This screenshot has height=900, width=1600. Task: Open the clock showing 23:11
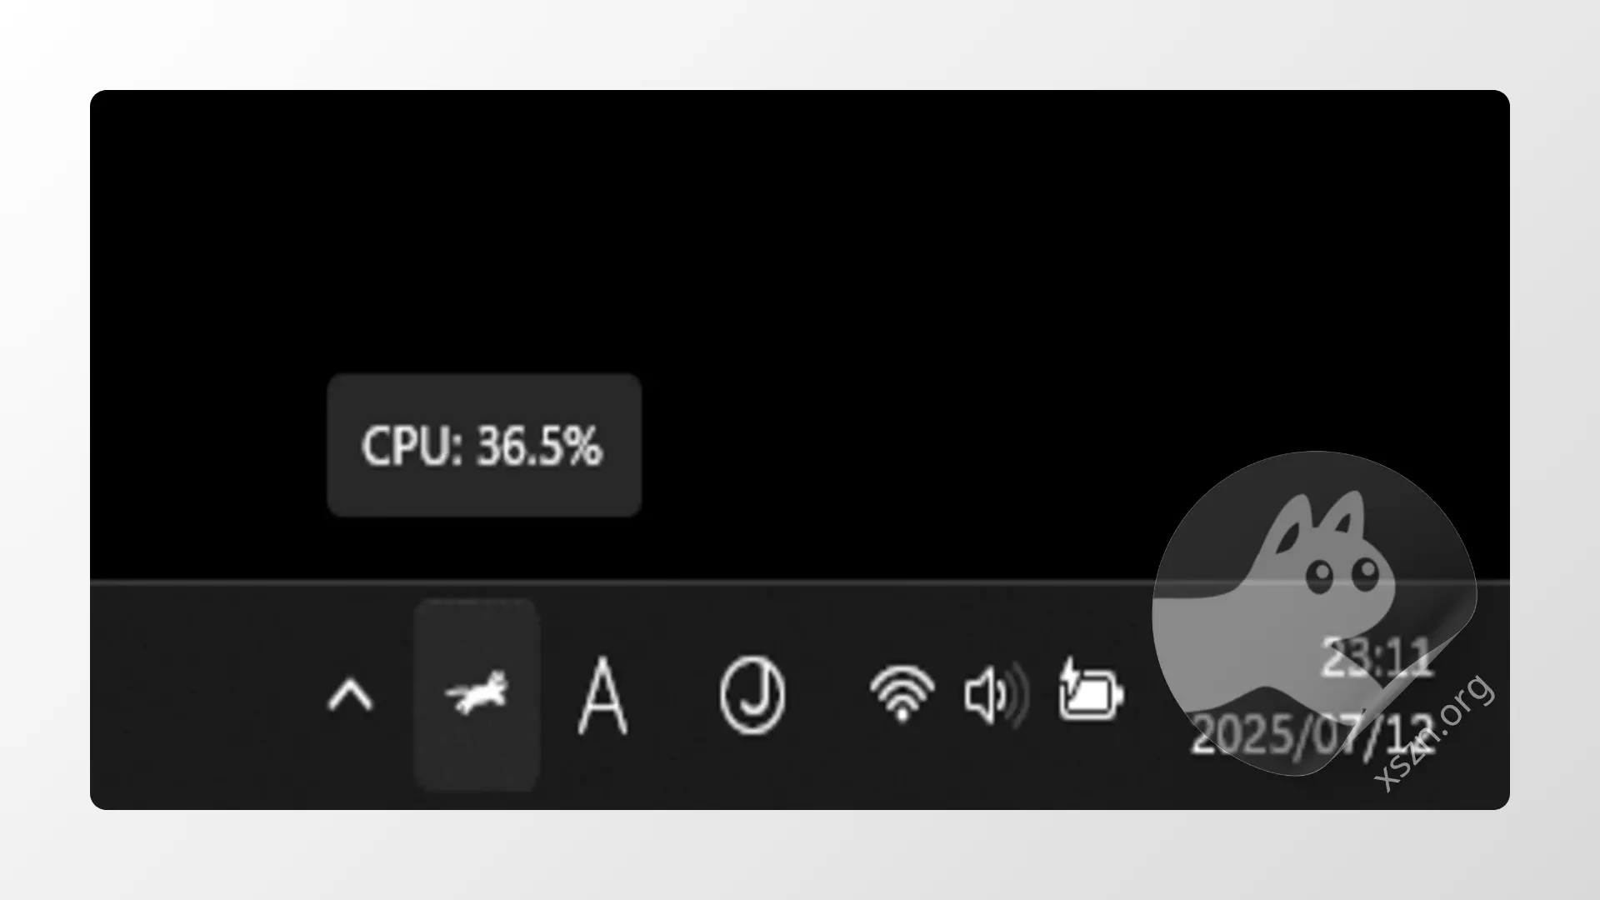[x=1377, y=658]
